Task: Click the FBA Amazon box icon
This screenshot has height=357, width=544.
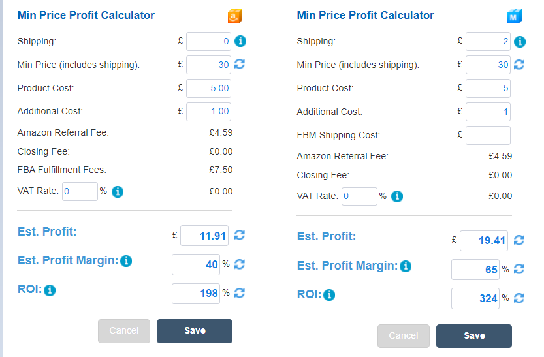Action: click(234, 16)
